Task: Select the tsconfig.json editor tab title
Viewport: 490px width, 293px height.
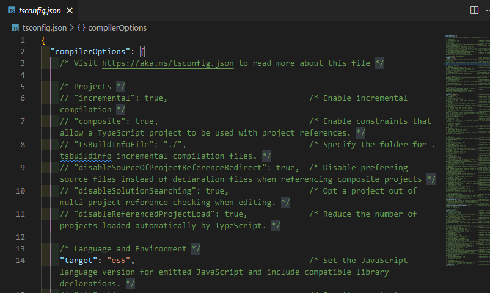Action: coord(39,11)
